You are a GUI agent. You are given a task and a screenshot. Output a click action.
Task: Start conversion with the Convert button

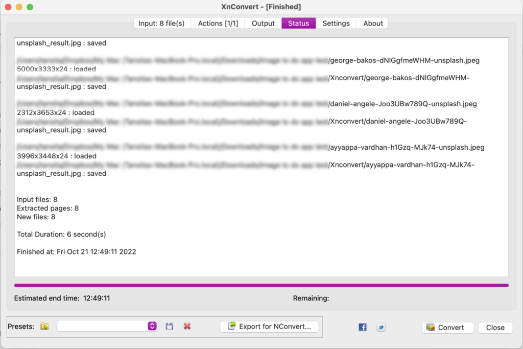click(447, 328)
